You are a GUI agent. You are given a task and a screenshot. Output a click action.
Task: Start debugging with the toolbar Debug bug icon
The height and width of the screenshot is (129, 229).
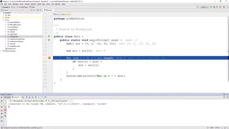point(214,7)
